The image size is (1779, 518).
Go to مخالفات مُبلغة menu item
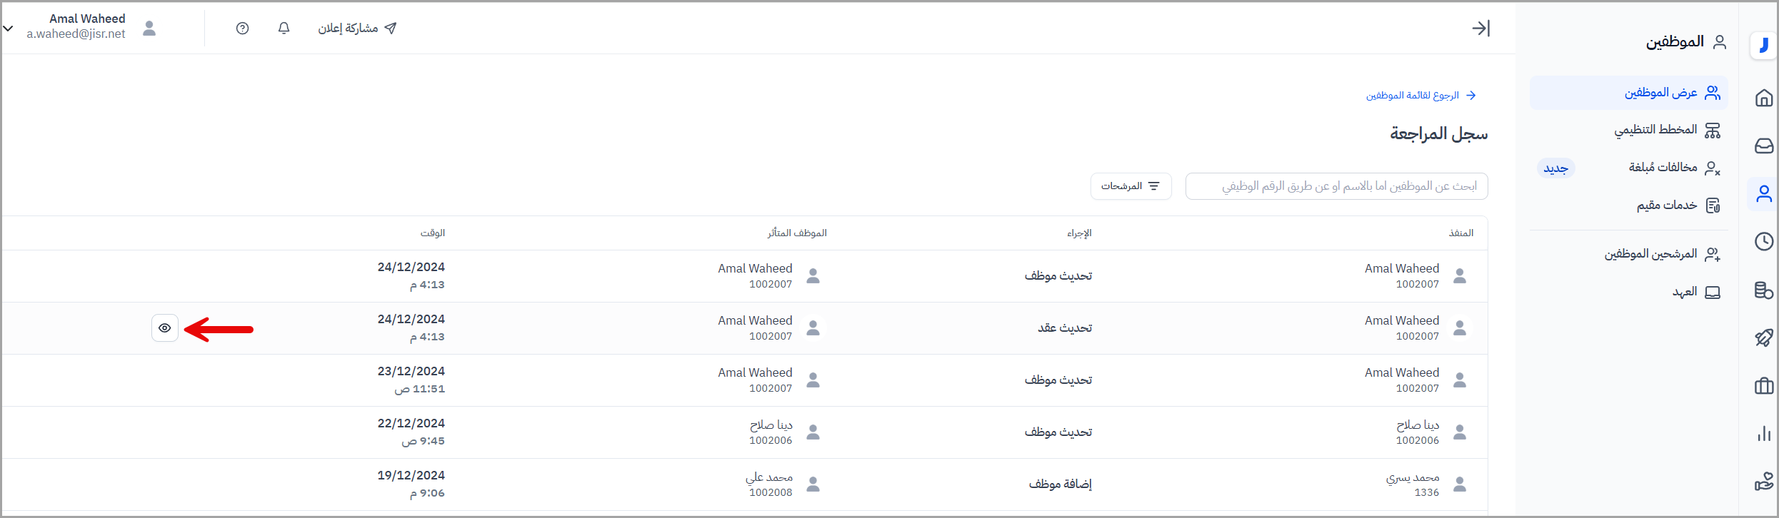(x=1663, y=168)
